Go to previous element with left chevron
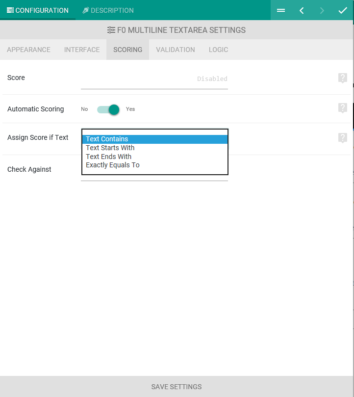This screenshot has width=354, height=397. [x=302, y=10]
